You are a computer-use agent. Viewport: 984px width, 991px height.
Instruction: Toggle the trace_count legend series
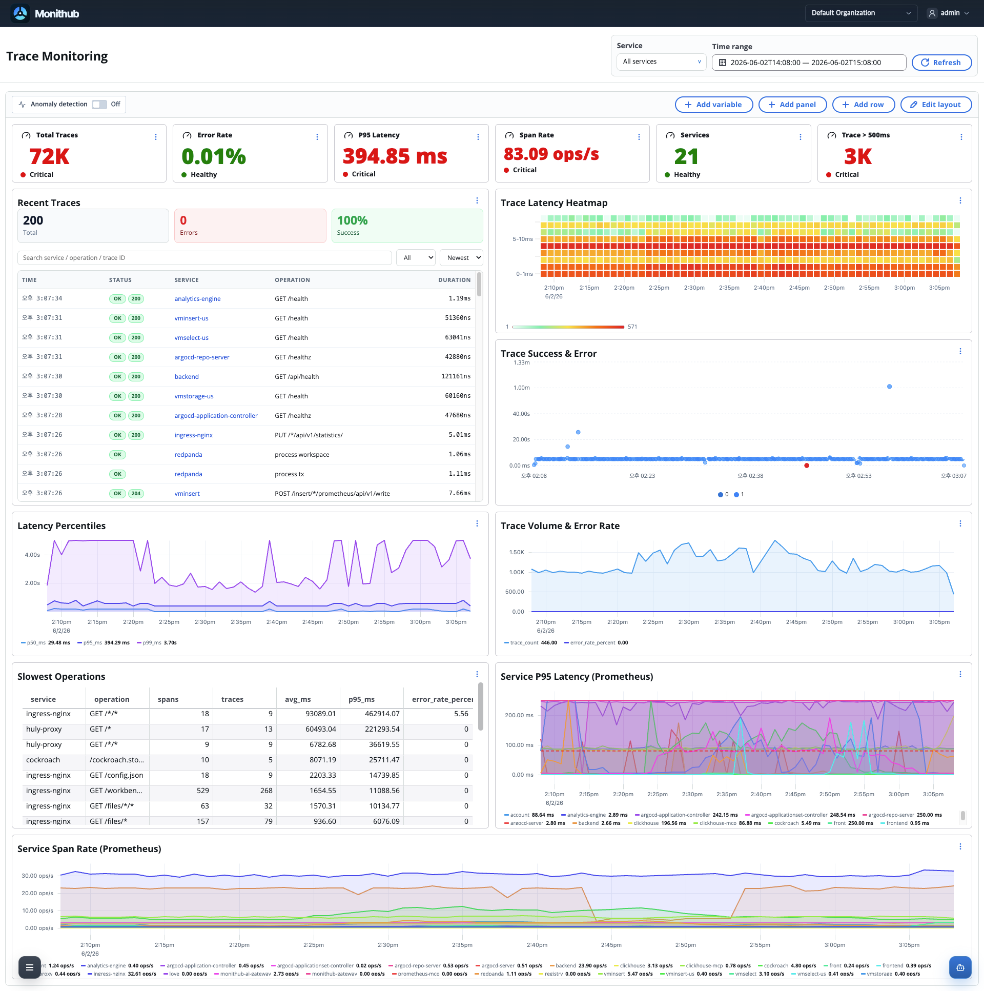(x=531, y=643)
